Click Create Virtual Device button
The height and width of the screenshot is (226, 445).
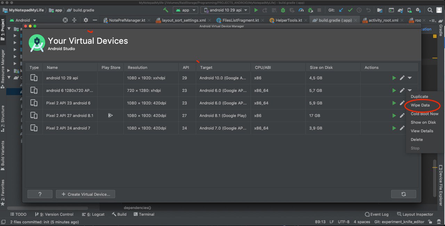(x=86, y=194)
